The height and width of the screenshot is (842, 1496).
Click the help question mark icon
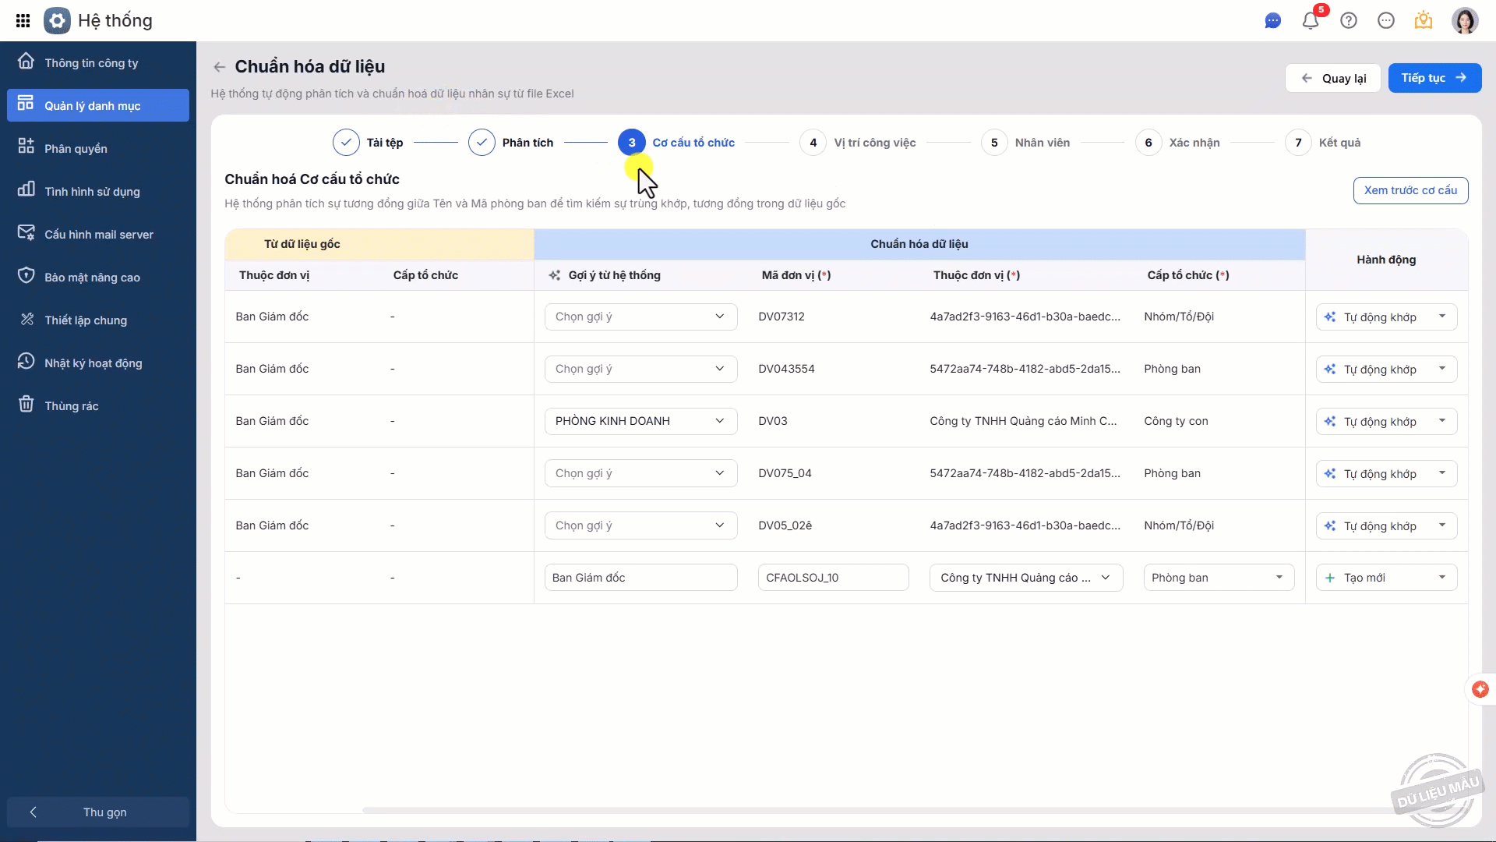click(x=1349, y=21)
